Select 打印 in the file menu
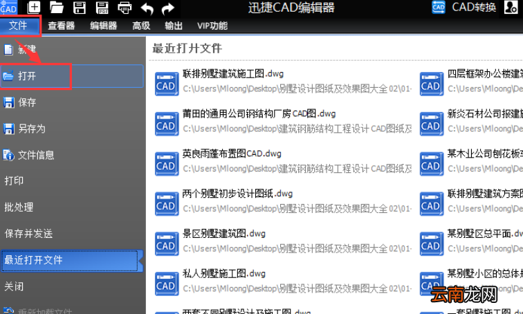This screenshot has width=523, height=314. point(72,181)
